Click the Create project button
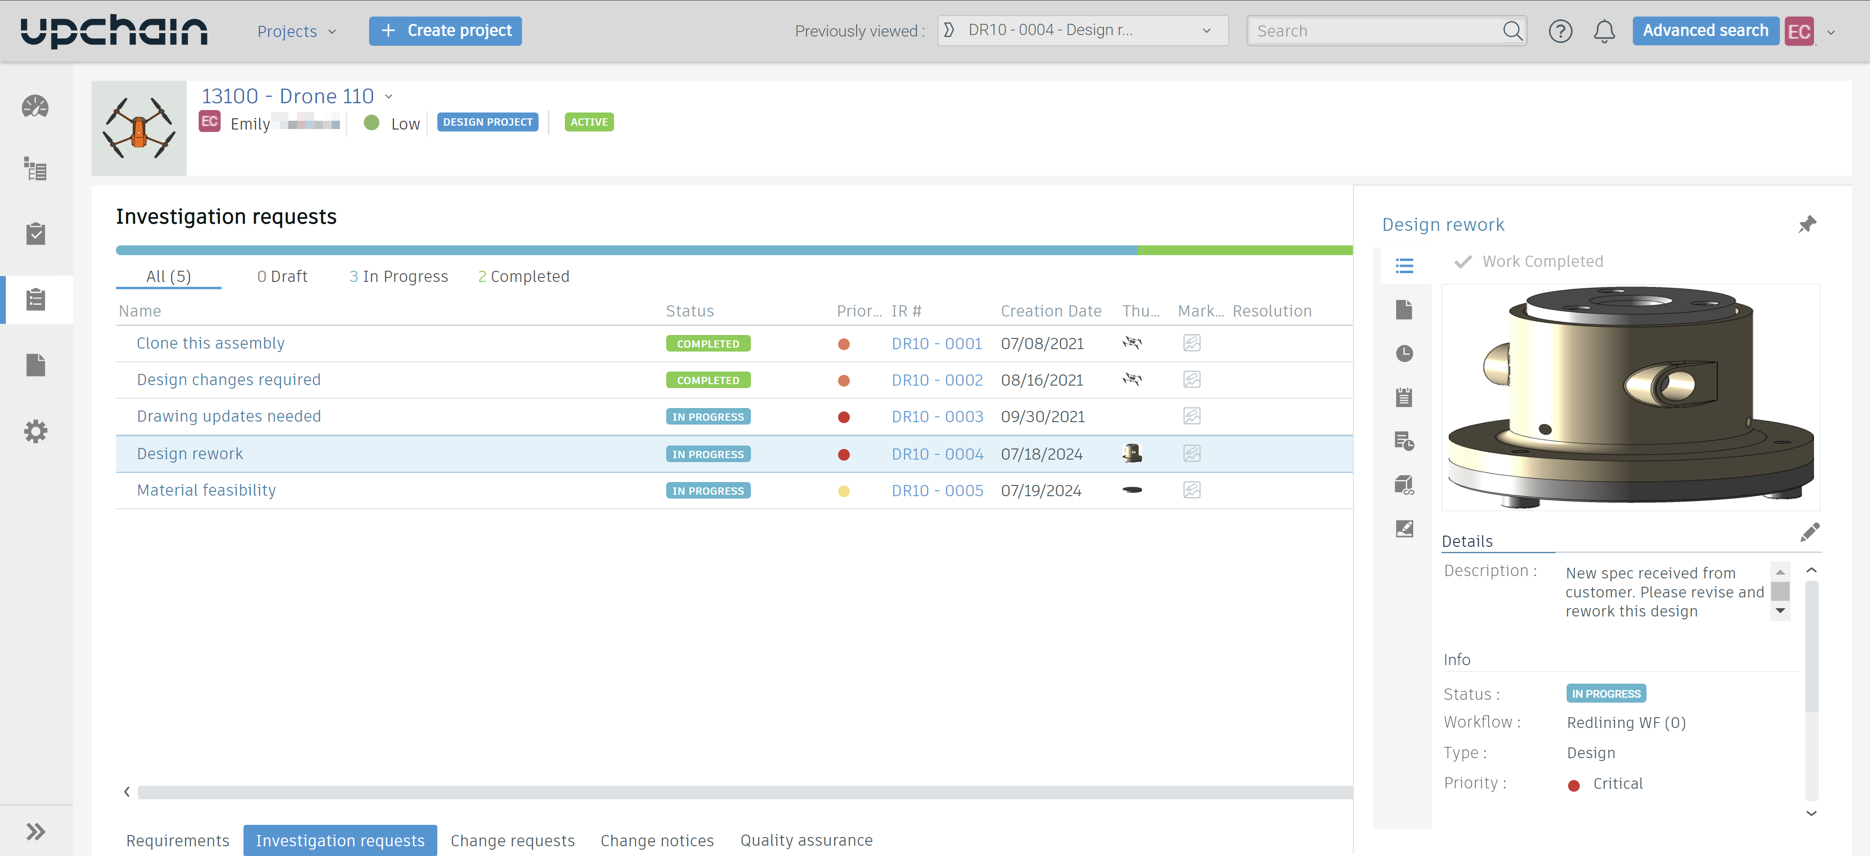 [x=445, y=31]
